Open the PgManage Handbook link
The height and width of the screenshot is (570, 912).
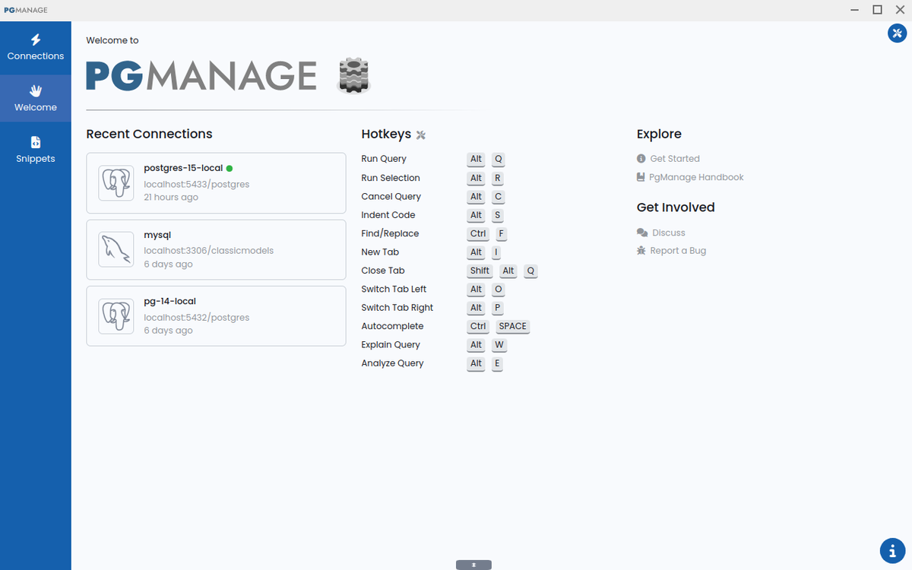point(696,177)
